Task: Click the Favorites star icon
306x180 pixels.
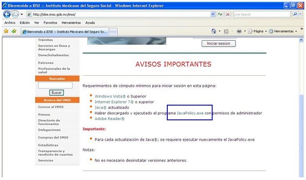Action: pyautogui.click(x=6, y=31)
